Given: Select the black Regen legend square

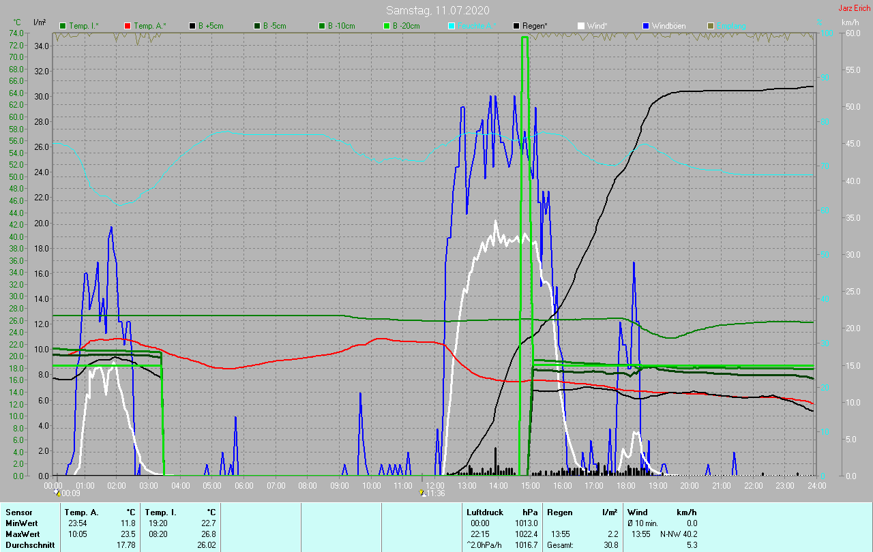Looking at the screenshot, I should (516, 26).
